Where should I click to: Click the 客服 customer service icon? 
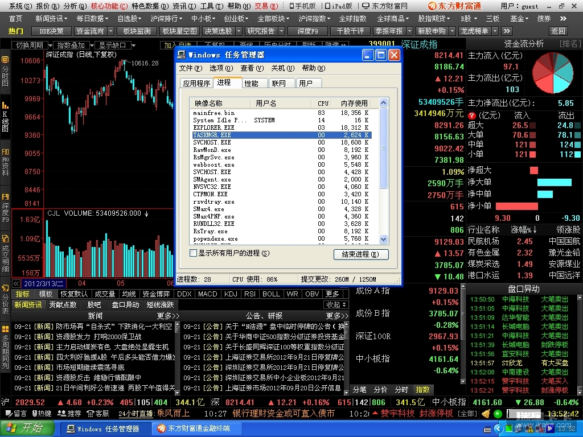pos(97,413)
